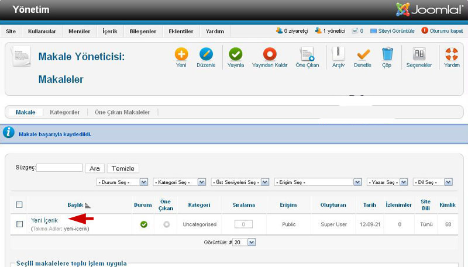Viewport: 468px width, 267px height.
Task: Sort by İzlenimler column header
Action: pos(399,205)
